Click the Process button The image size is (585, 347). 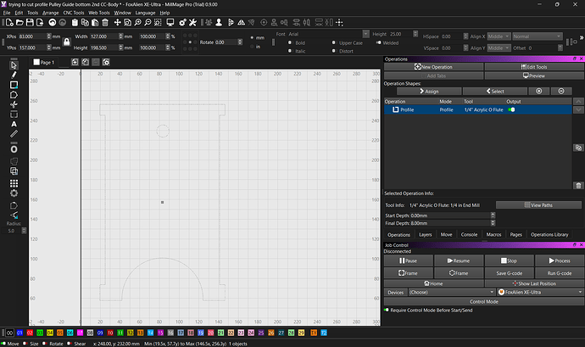click(x=560, y=260)
